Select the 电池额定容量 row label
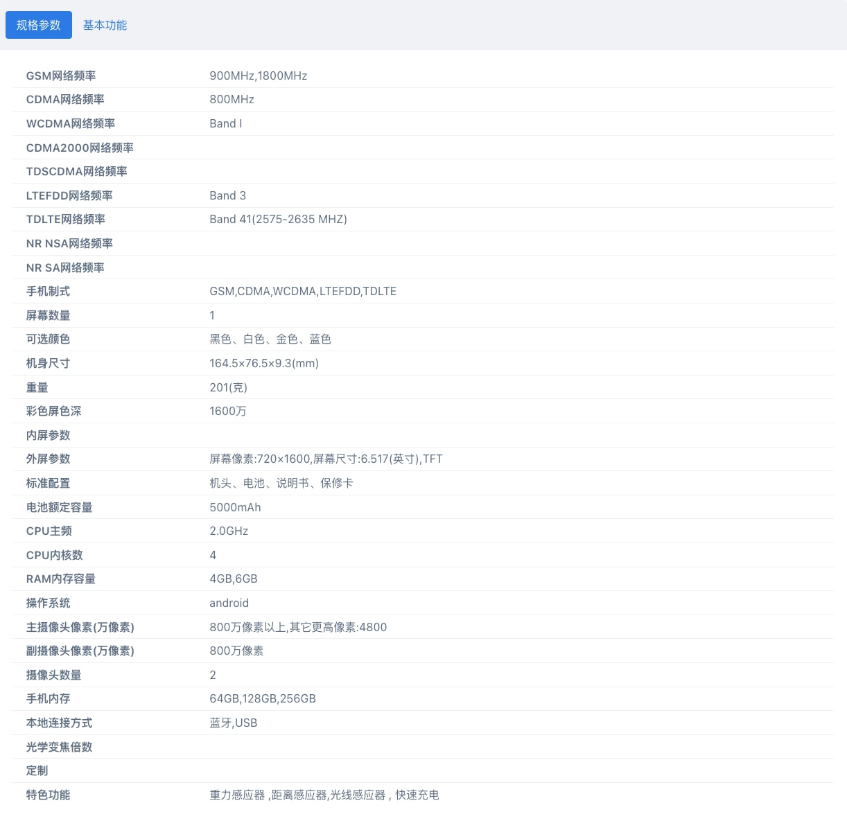Screen dimensions: 847x830 click(59, 507)
